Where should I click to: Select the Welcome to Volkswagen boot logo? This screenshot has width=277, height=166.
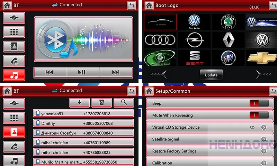[x=261, y=22]
